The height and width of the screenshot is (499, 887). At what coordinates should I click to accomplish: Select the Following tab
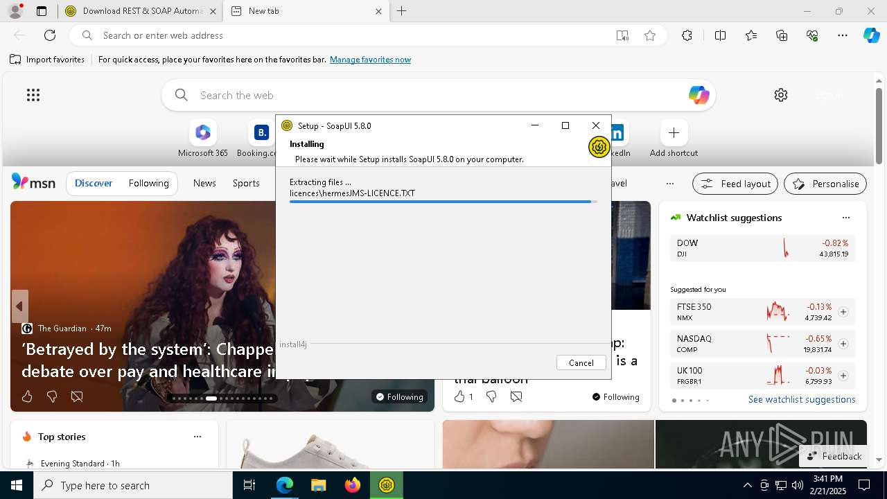point(148,183)
